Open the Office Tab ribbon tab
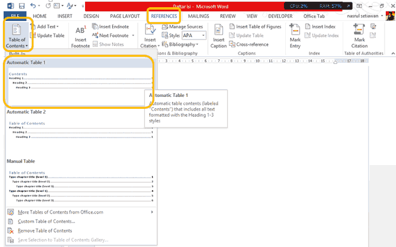Screen dimensions: 396x247 point(314,16)
